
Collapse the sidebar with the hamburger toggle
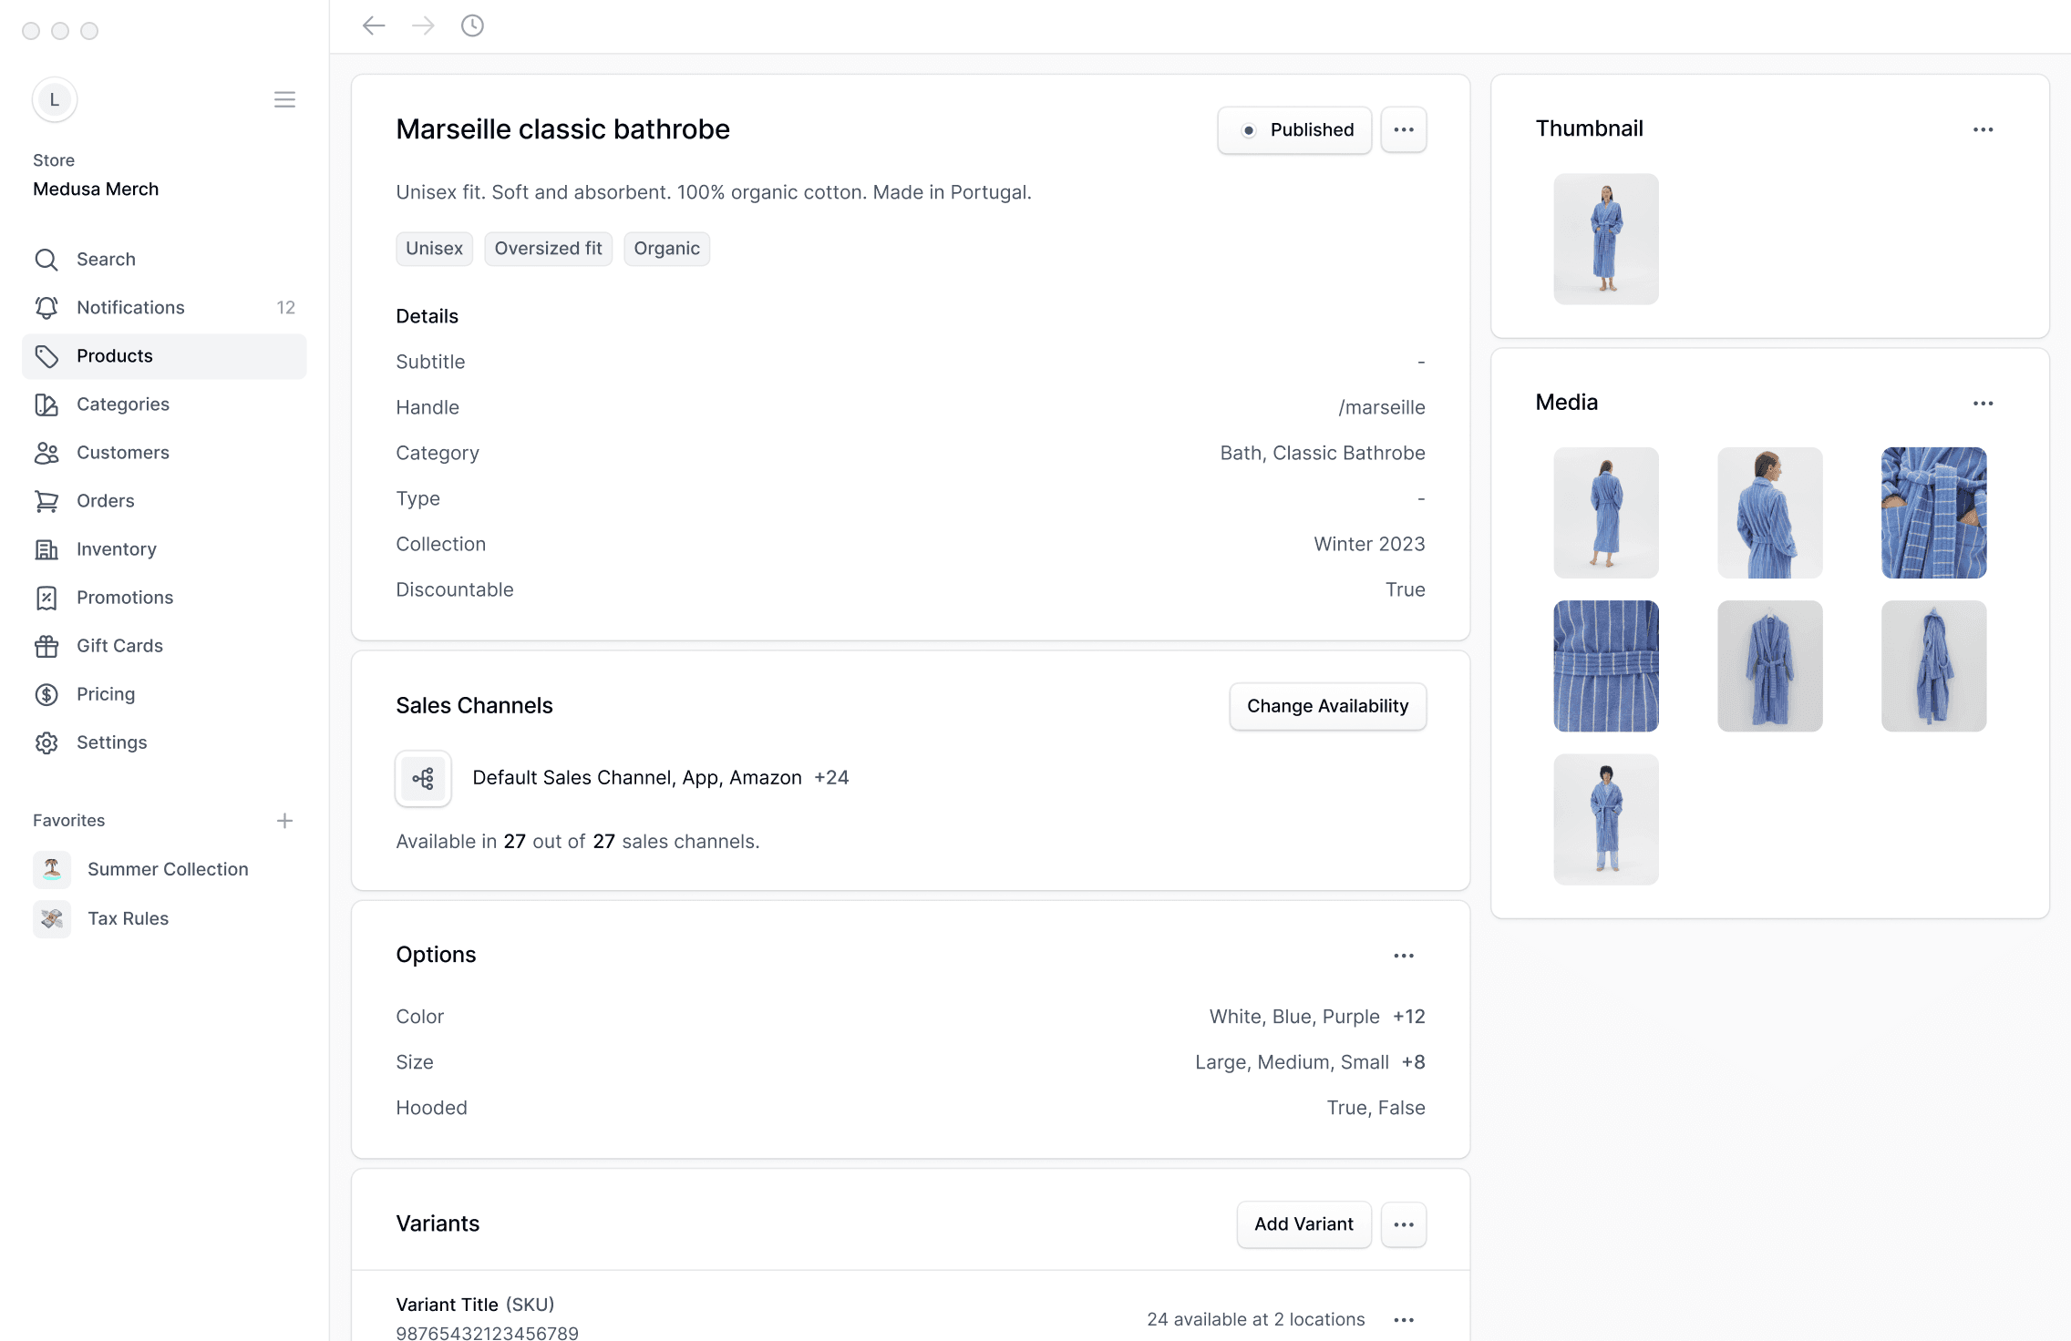(x=284, y=98)
